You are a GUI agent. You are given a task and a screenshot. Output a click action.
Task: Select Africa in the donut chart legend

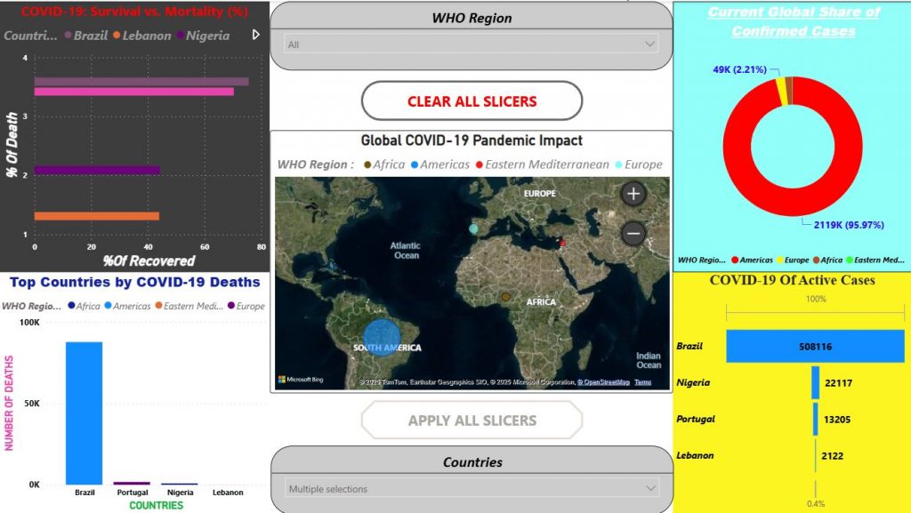(x=827, y=260)
